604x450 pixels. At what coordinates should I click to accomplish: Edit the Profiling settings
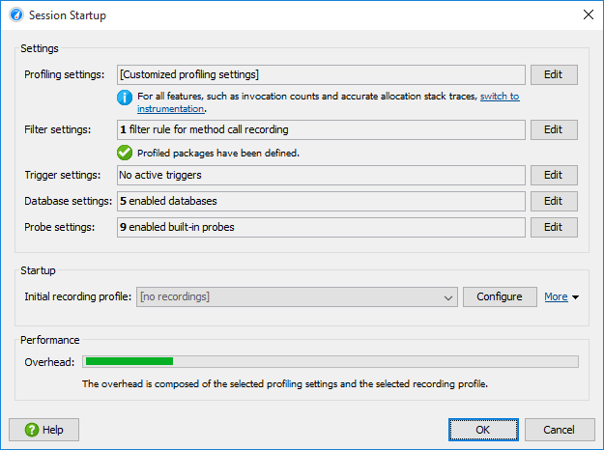pos(554,74)
